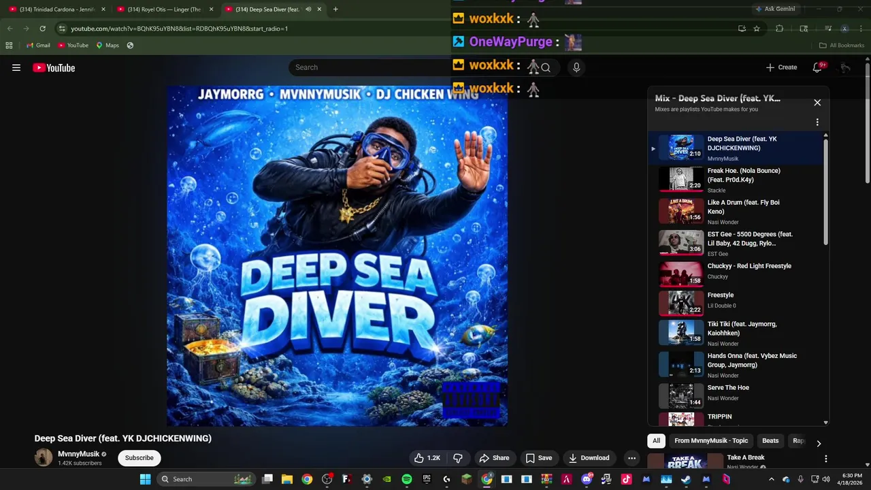Open the Chrome profile X avatar
The width and height of the screenshot is (871, 490).
(844, 29)
